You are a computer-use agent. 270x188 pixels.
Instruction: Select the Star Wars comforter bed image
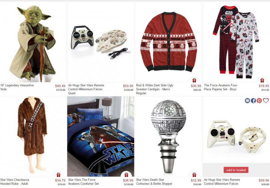point(101,136)
